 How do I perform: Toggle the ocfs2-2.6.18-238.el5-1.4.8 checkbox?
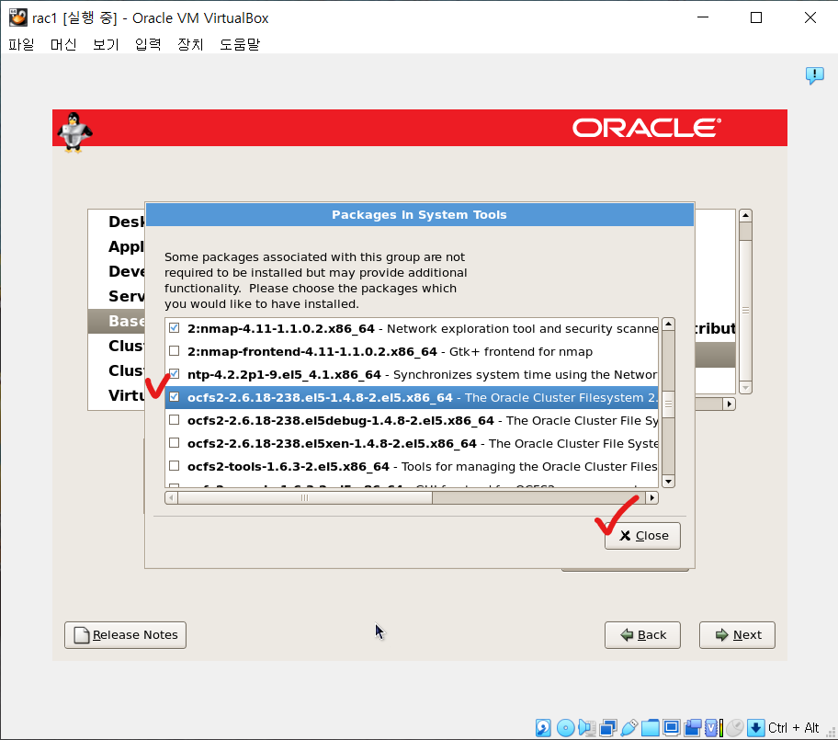click(x=175, y=397)
